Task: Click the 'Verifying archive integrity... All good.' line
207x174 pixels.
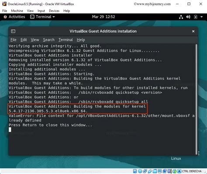Action: coord(55,46)
